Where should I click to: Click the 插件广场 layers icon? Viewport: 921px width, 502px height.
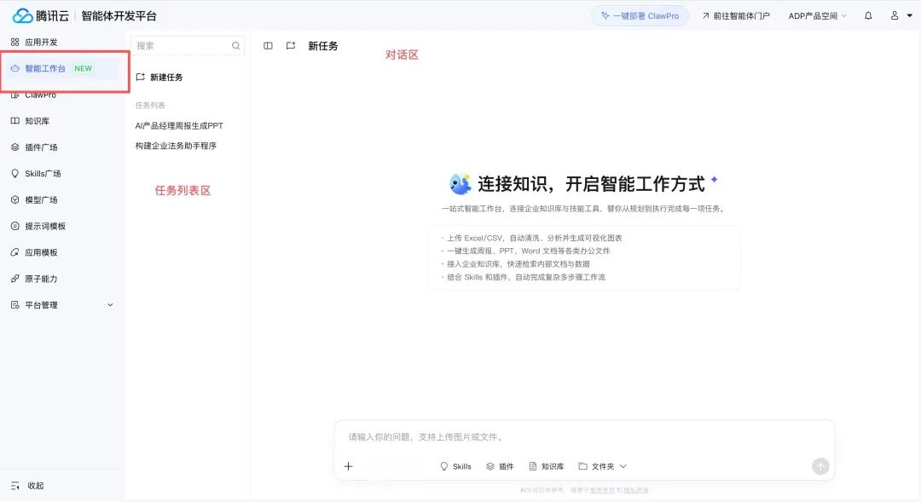(14, 147)
